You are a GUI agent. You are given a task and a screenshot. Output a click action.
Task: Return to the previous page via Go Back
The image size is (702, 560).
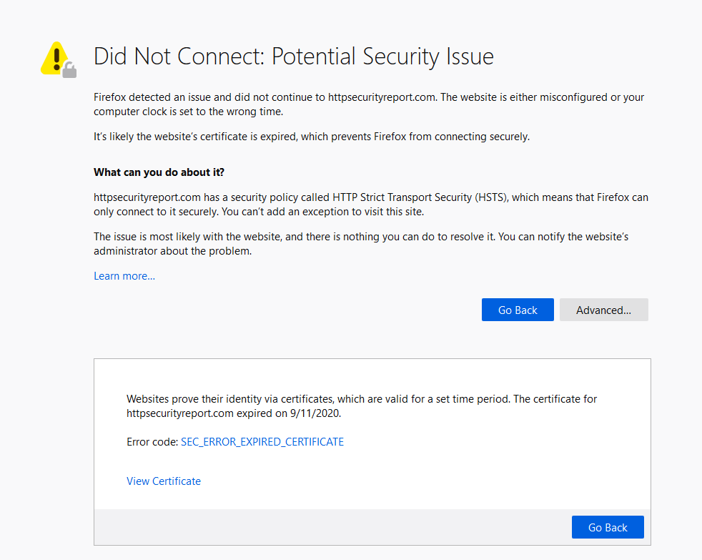[x=518, y=309]
